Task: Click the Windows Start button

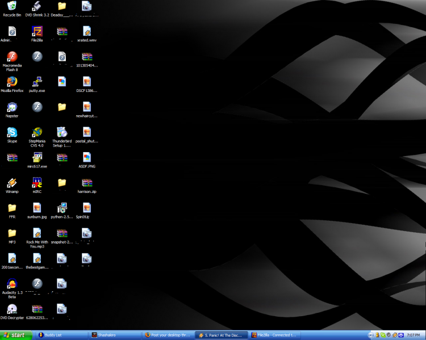Action: pyautogui.click(x=15, y=335)
